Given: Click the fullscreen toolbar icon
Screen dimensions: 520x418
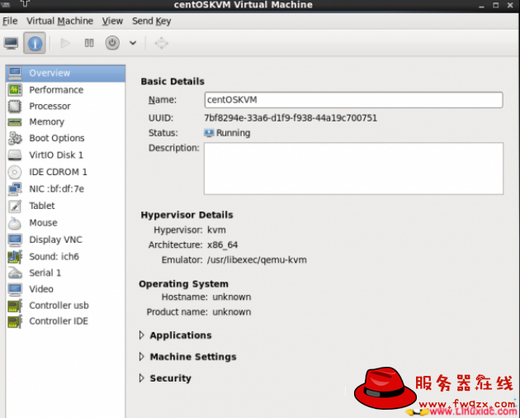Looking at the screenshot, I should coord(162,43).
